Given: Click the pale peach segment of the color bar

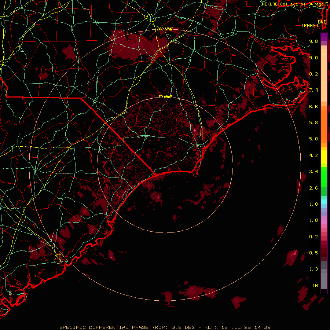Looking at the screenshot, I should click(324, 75).
